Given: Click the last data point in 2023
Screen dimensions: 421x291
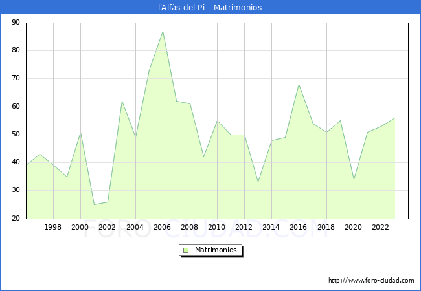Looking at the screenshot, I should tap(394, 118).
